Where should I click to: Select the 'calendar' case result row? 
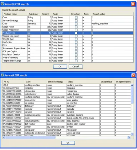coord(67,109)
